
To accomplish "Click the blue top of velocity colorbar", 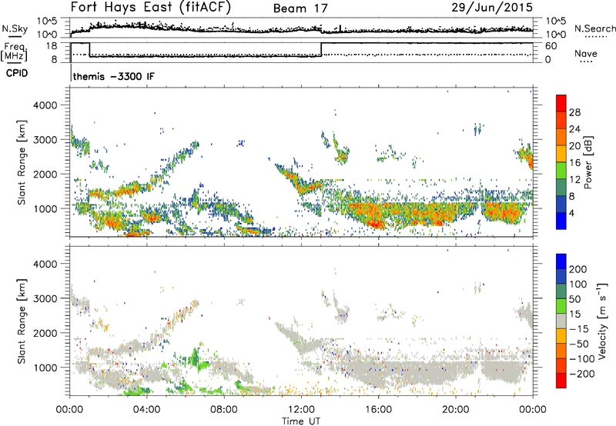I will tap(561, 261).
